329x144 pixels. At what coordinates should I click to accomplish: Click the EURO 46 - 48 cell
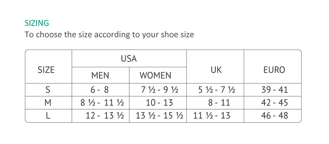(274, 115)
